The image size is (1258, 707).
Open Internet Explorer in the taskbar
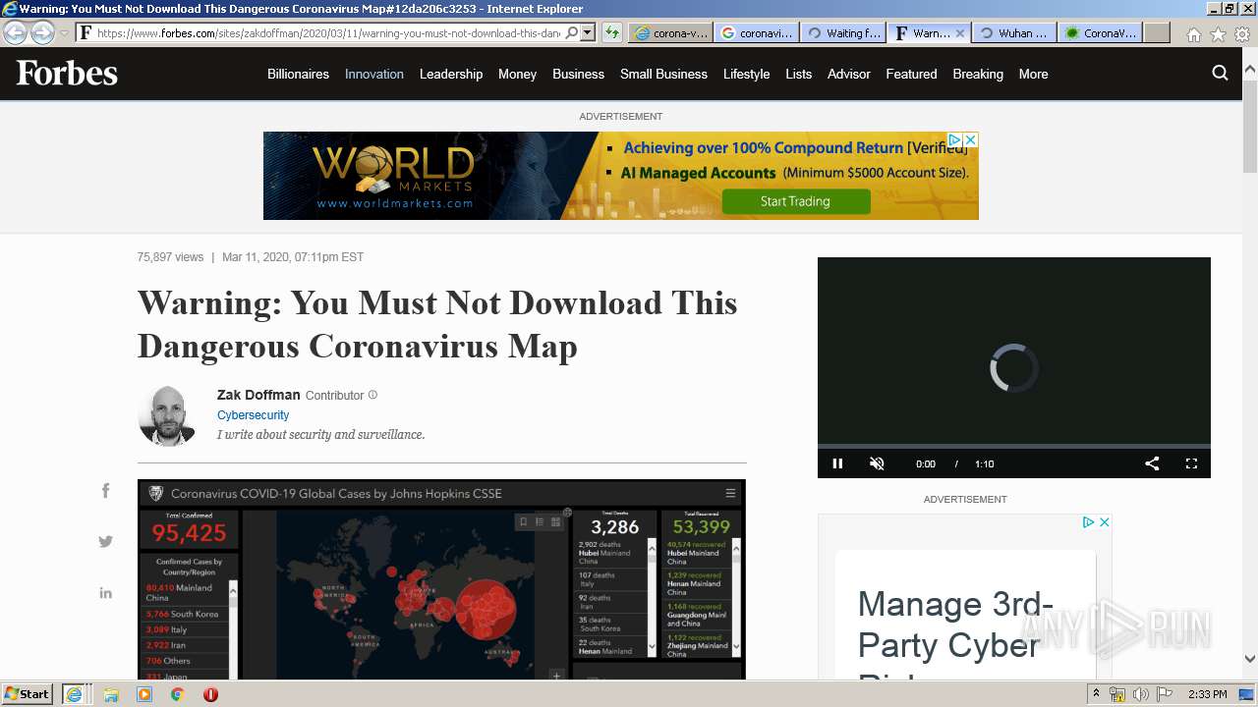[74, 694]
